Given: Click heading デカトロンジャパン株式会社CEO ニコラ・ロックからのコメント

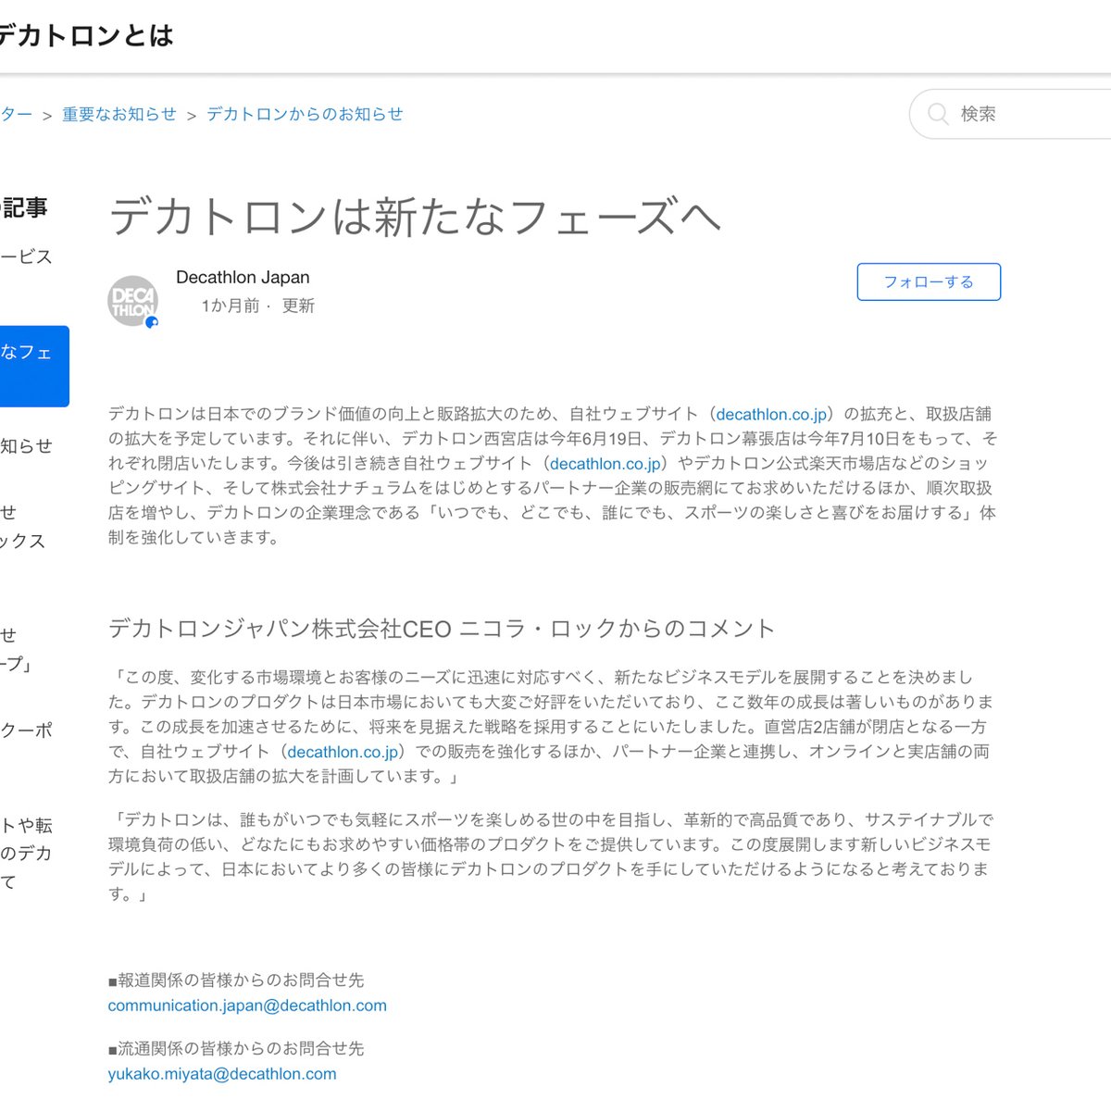Looking at the screenshot, I should (442, 629).
